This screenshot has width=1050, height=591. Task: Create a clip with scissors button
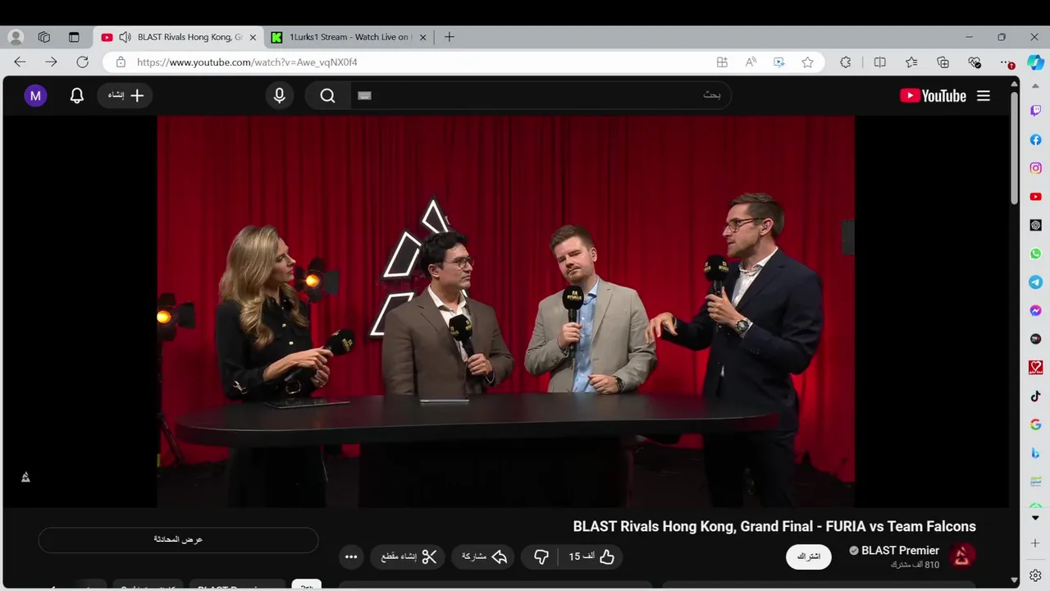pyautogui.click(x=408, y=557)
